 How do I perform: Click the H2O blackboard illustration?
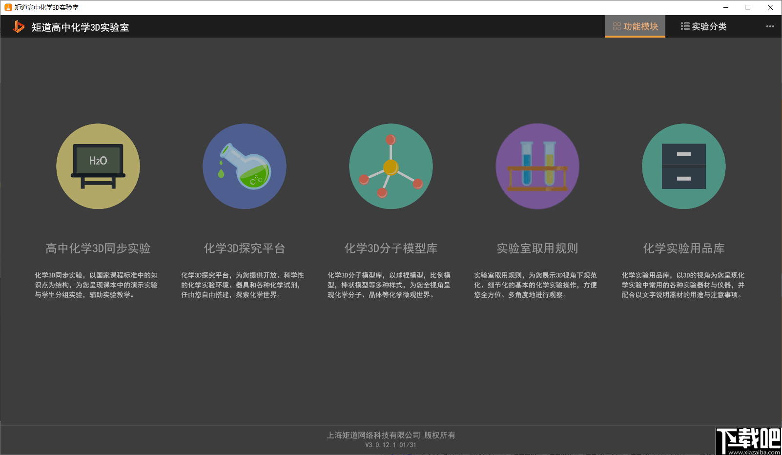point(98,161)
